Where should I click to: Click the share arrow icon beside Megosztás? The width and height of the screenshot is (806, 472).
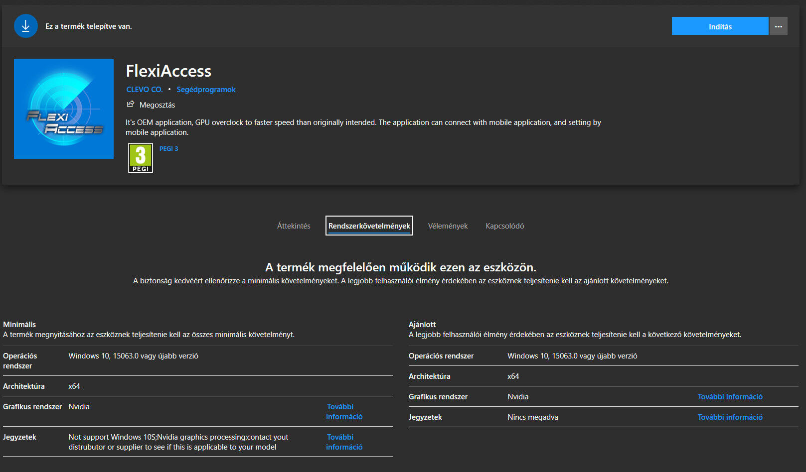[131, 104]
